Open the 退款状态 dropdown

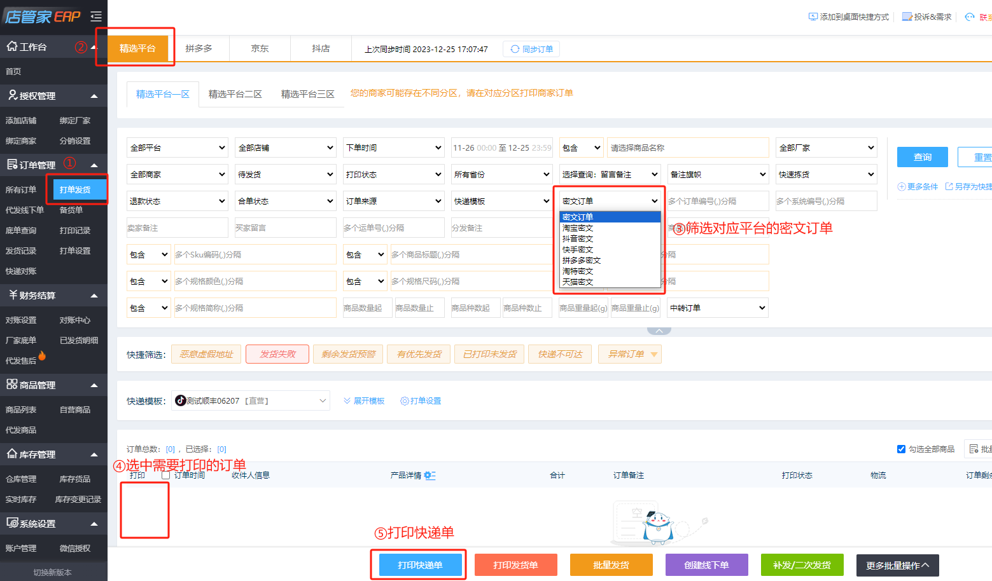pyautogui.click(x=178, y=201)
